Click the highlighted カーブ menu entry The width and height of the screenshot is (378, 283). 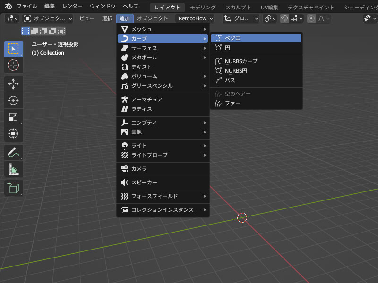[x=163, y=39]
